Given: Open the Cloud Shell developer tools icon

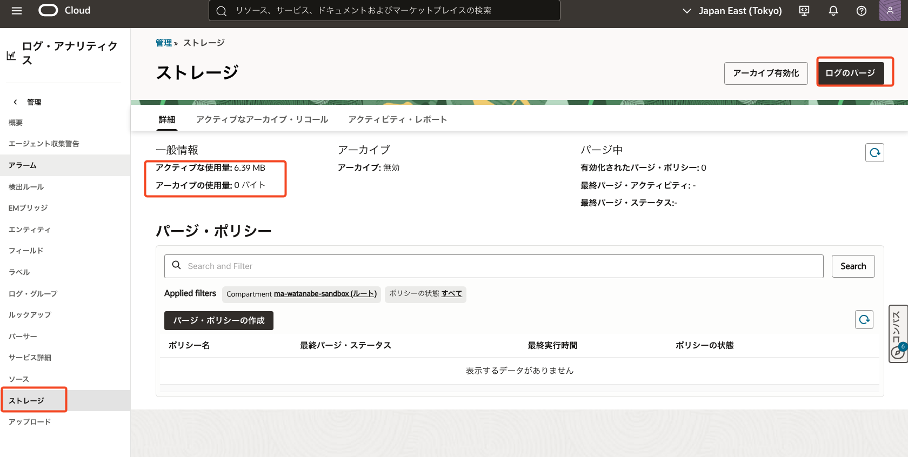Looking at the screenshot, I should point(804,11).
